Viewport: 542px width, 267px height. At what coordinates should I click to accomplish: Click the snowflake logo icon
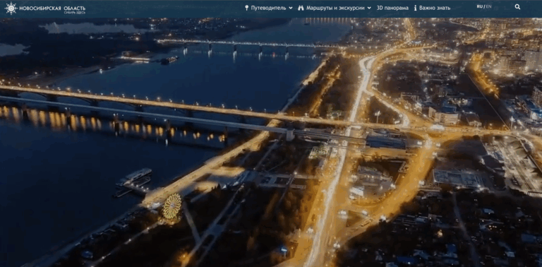pos(11,8)
